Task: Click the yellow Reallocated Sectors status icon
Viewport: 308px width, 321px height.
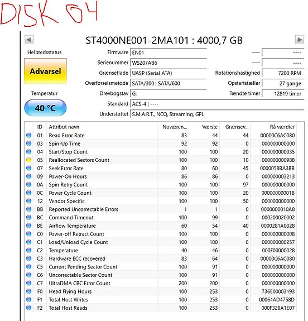Action: coord(29,160)
